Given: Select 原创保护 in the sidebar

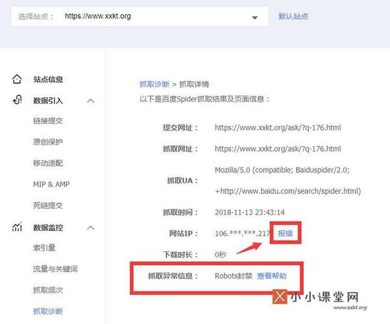Looking at the screenshot, I should tap(48, 142).
